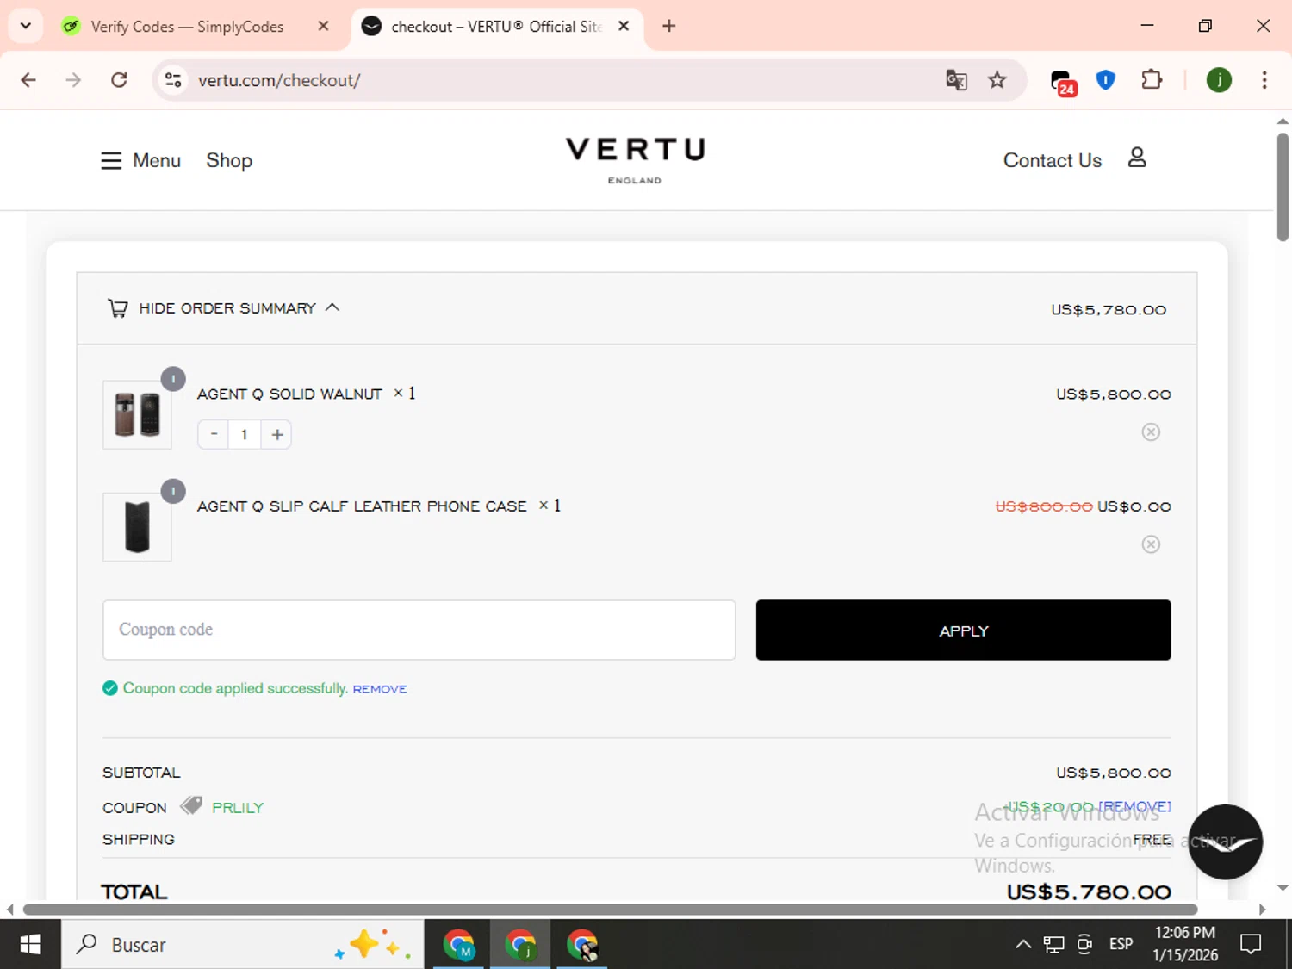Open the Chrome three-dot menu
Image resolution: width=1292 pixels, height=969 pixels.
pos(1264,80)
